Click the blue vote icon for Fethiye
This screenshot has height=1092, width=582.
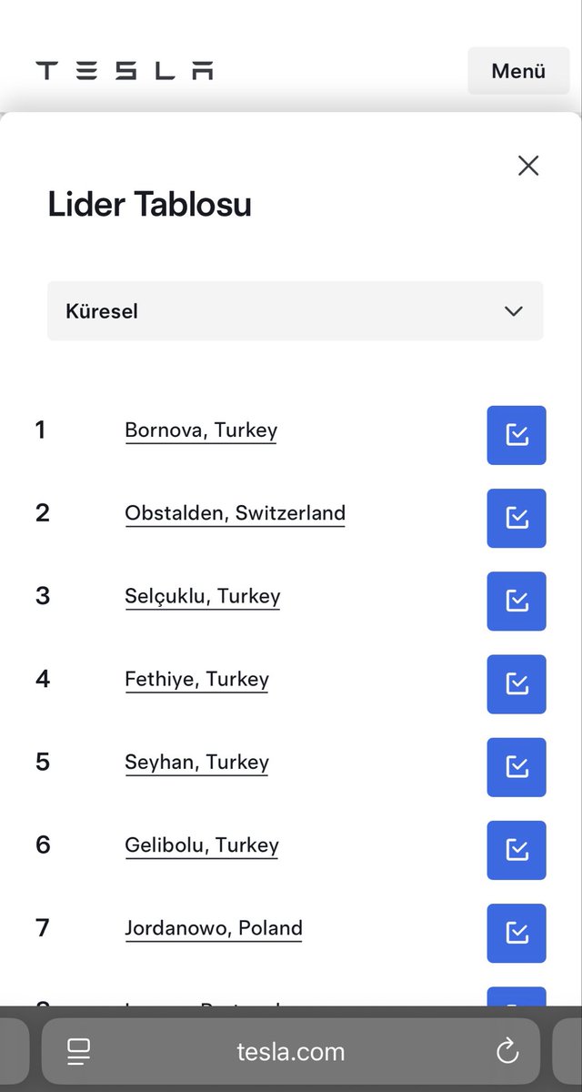coord(517,684)
